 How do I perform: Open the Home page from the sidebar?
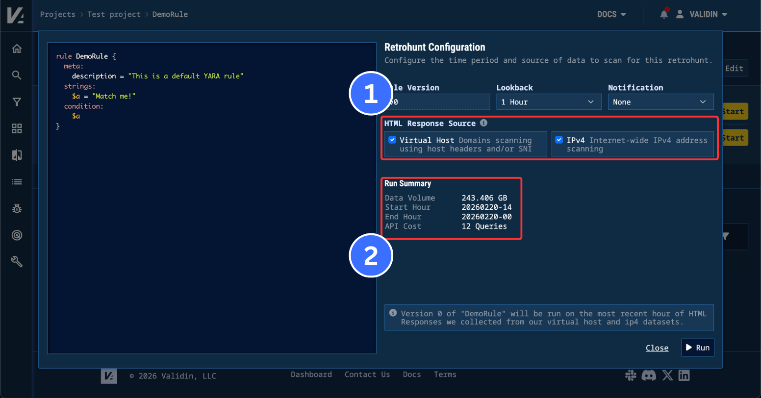pyautogui.click(x=16, y=49)
